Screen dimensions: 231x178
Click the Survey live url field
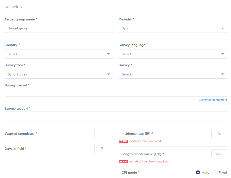coord(115,92)
